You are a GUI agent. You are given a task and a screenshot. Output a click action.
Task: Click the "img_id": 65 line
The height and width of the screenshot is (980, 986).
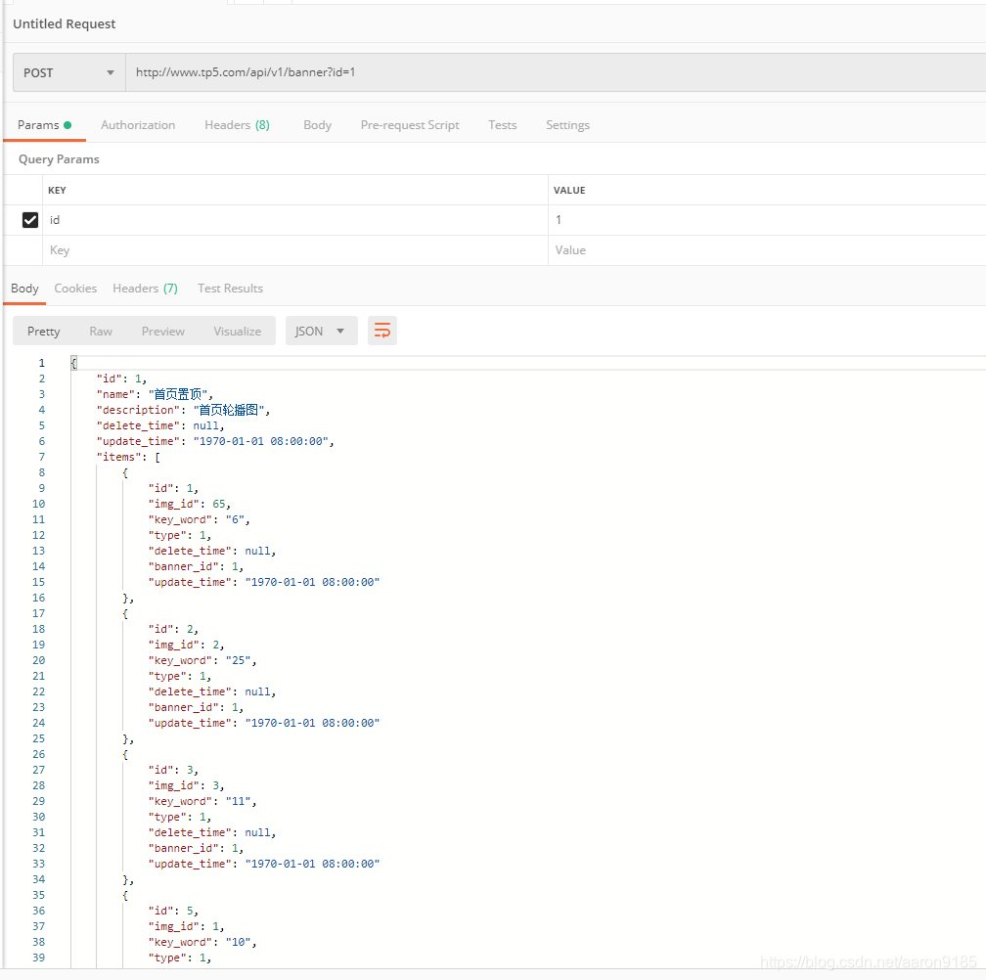(190, 504)
